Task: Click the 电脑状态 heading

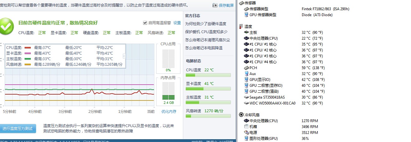Action: (x=193, y=61)
